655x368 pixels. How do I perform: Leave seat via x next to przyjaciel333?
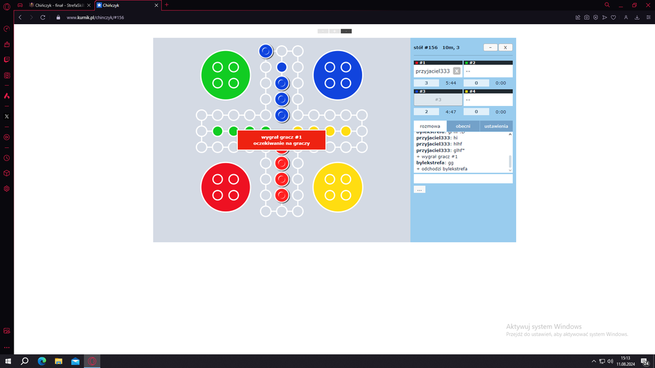tap(457, 71)
